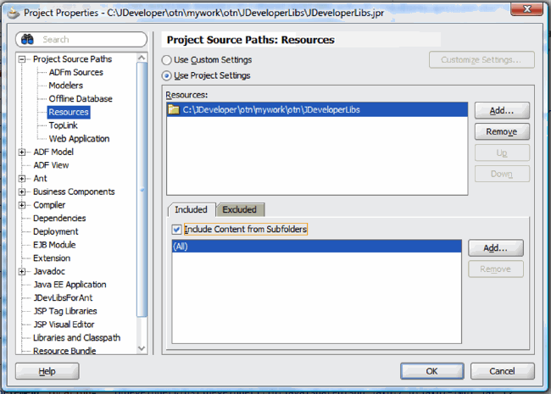Collapse the Project Source Paths node

point(22,59)
